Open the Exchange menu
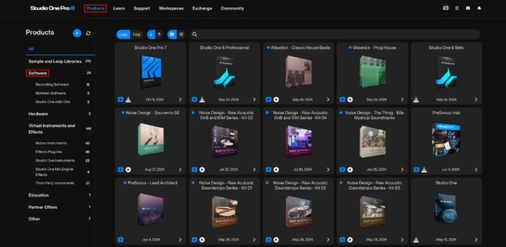Screen dimensions: 506x247 [x=202, y=8]
